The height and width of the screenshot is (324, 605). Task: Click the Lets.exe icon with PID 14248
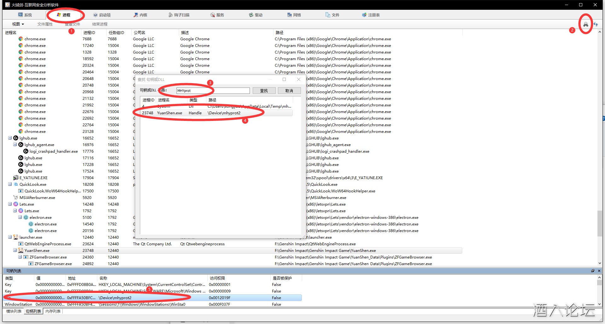coord(16,204)
